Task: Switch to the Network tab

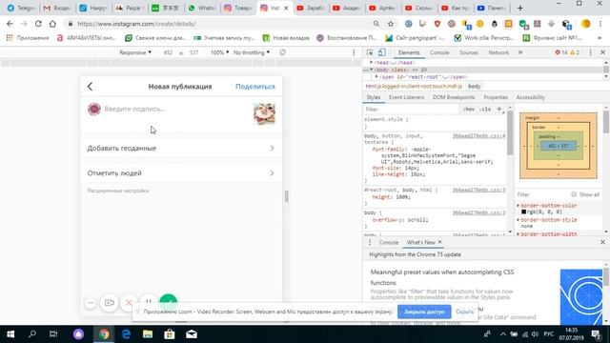Action: click(x=498, y=52)
